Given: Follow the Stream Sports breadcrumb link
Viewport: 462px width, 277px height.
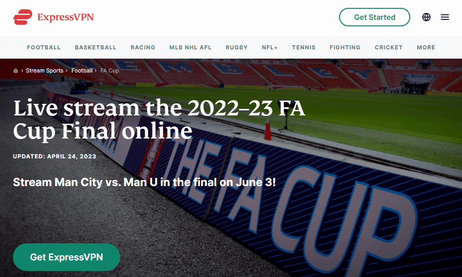Looking at the screenshot, I should pos(44,71).
